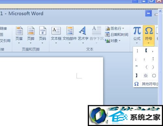
Task: Open the 页脚 (footer) icon
Action: (x=31, y=31)
